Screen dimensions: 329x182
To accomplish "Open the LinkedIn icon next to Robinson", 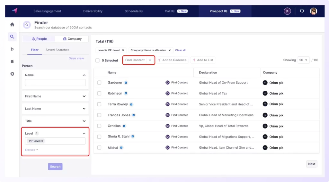I will (126, 93).
